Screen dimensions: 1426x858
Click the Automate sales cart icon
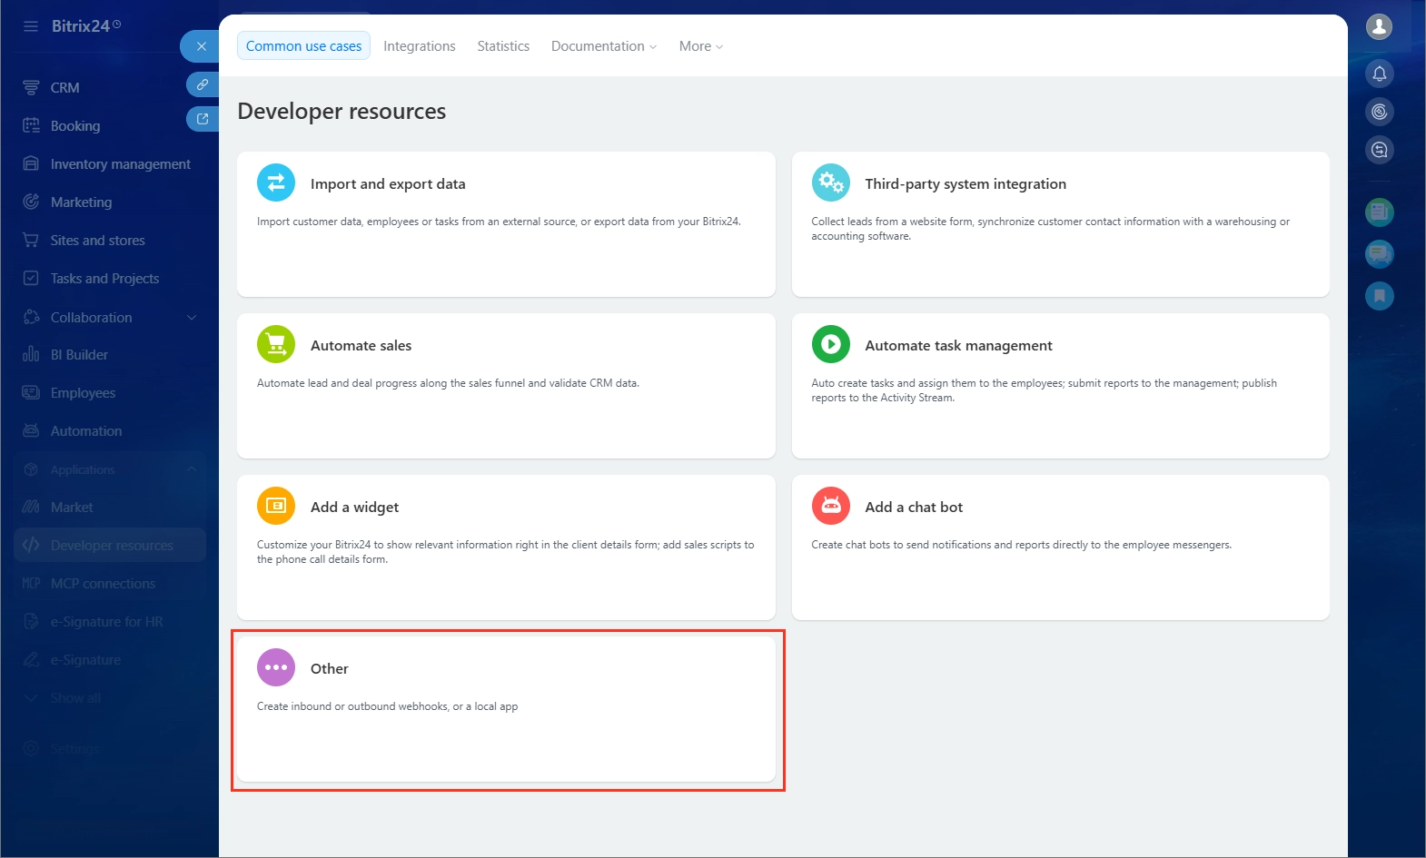(x=276, y=345)
